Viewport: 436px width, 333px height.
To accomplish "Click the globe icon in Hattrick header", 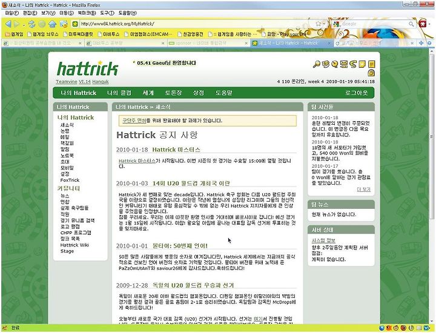I will 326,64.
